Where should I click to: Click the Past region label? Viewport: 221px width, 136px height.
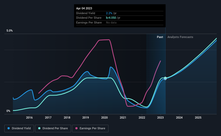click(160, 37)
